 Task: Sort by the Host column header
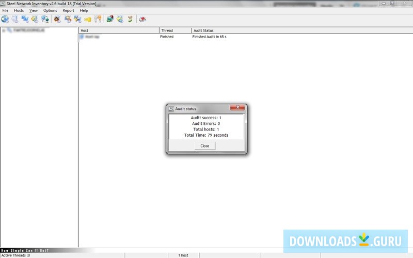[119, 30]
